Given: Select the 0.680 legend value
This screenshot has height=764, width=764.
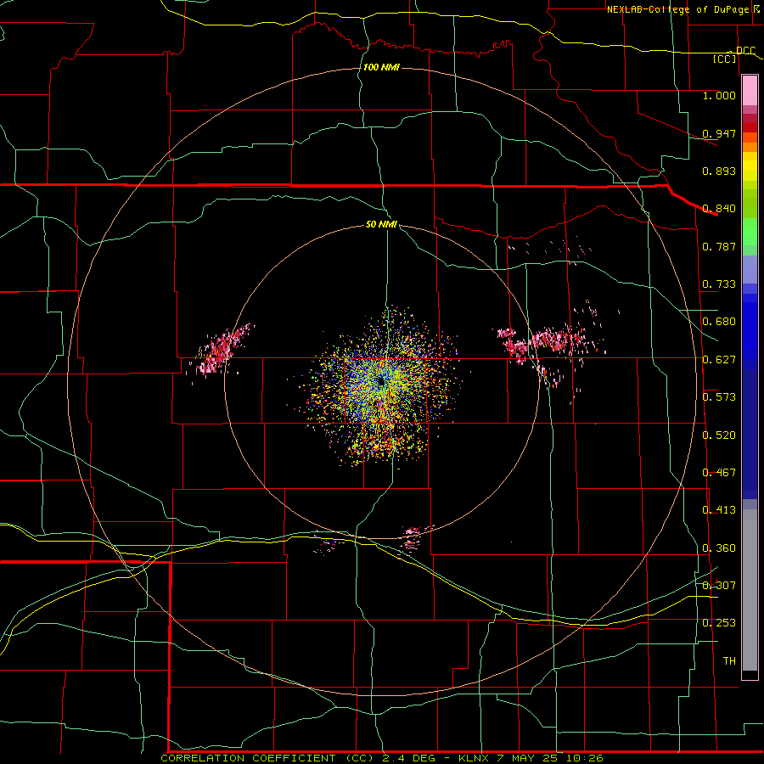Looking at the screenshot, I should click(719, 322).
